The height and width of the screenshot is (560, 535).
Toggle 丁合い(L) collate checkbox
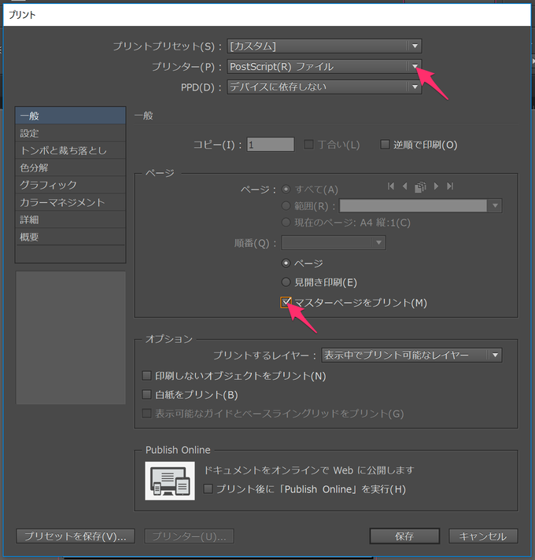coord(308,144)
